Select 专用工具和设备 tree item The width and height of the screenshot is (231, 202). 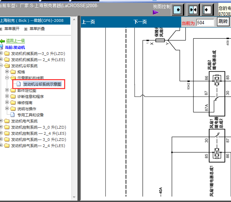(x=30, y=115)
